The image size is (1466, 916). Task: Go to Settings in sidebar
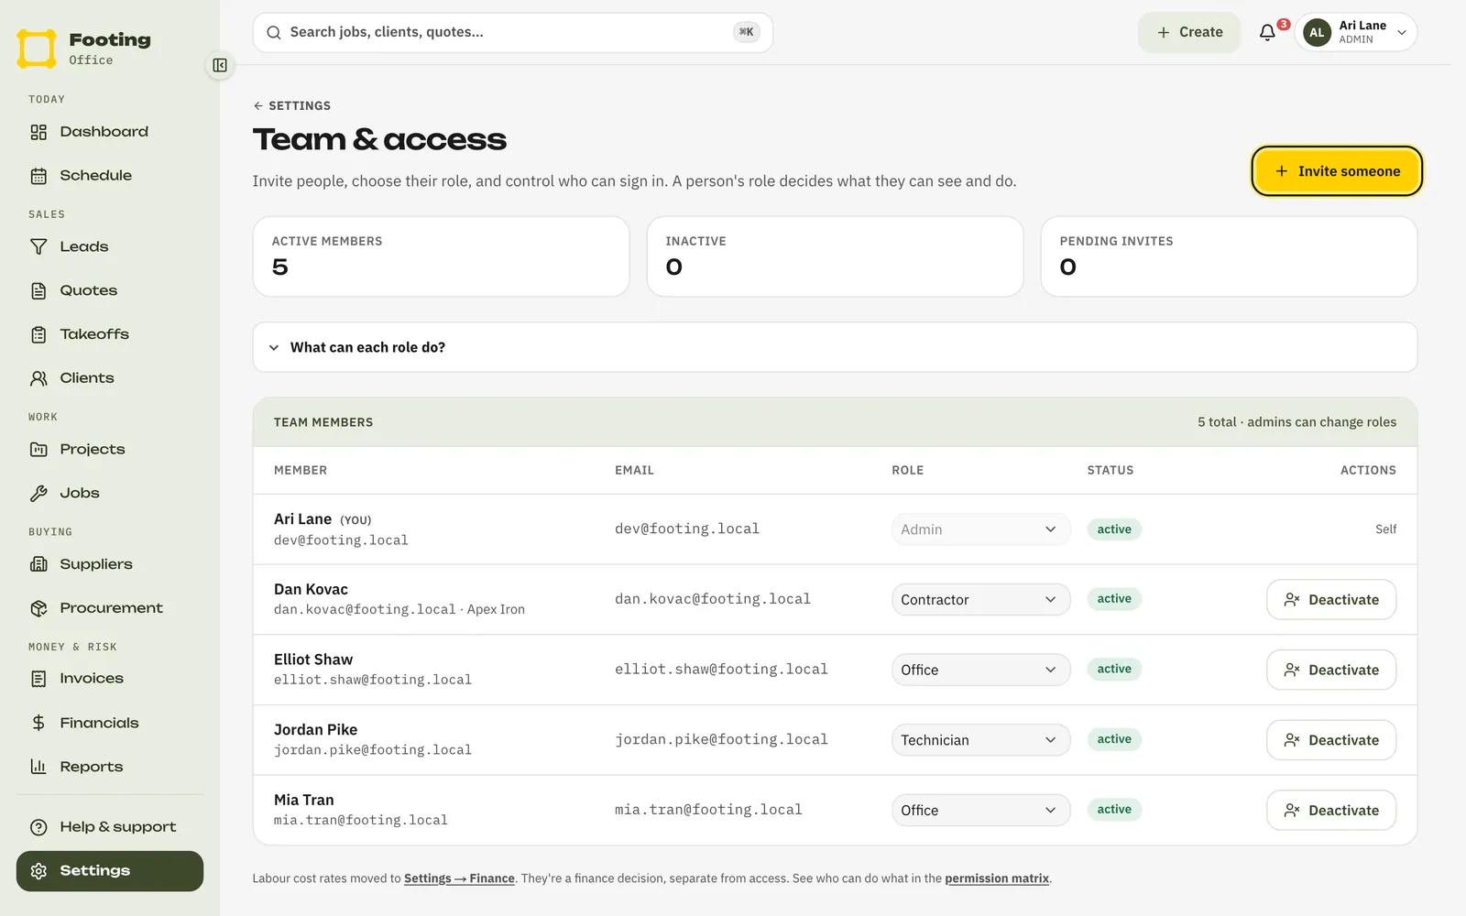pos(110,871)
